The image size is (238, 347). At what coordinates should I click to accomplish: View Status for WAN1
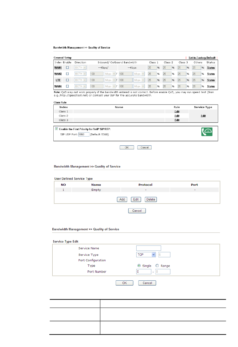coord(211,68)
